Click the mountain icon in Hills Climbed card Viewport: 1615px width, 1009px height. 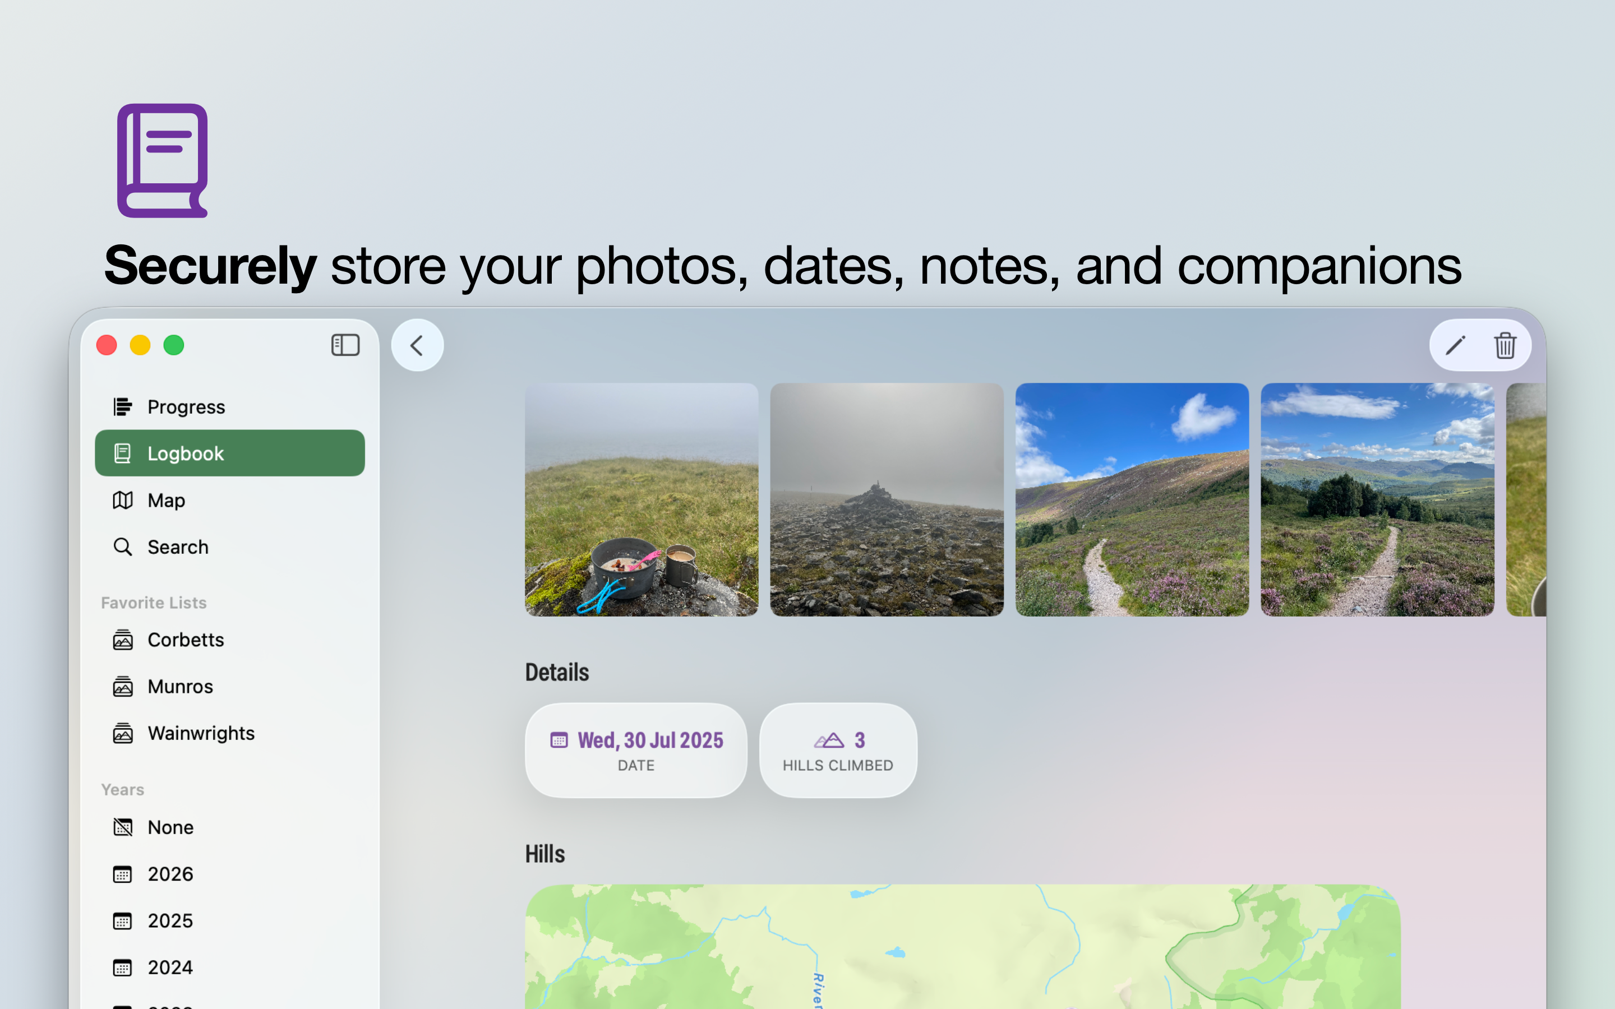tap(829, 740)
